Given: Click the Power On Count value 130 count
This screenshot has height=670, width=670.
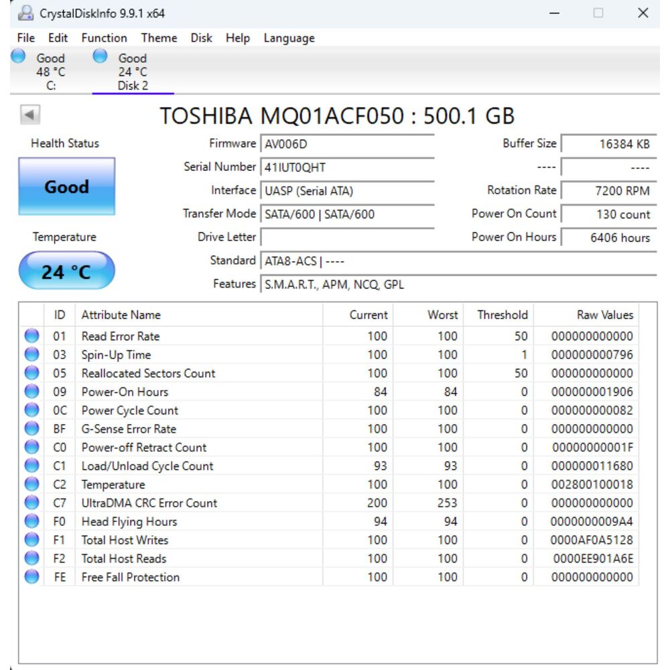Looking at the screenshot, I should pos(608,214).
